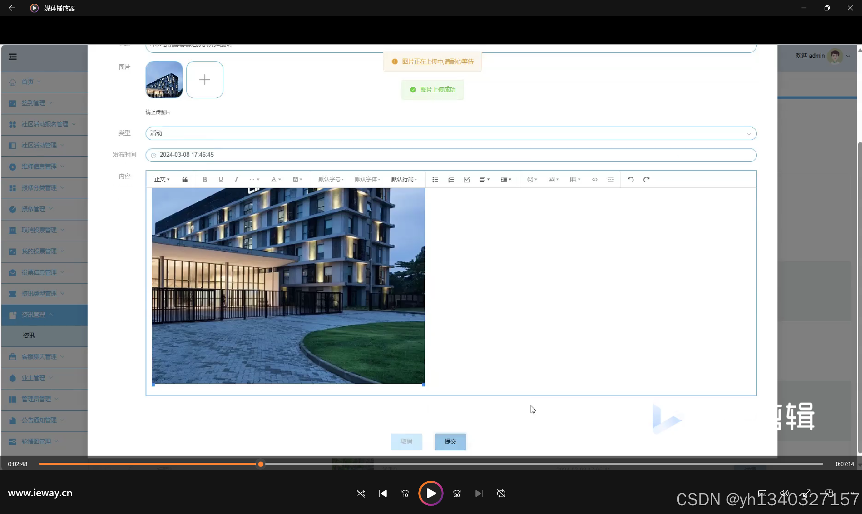The image size is (862, 514).
Task: Click the 提交 submit button
Action: tap(450, 442)
